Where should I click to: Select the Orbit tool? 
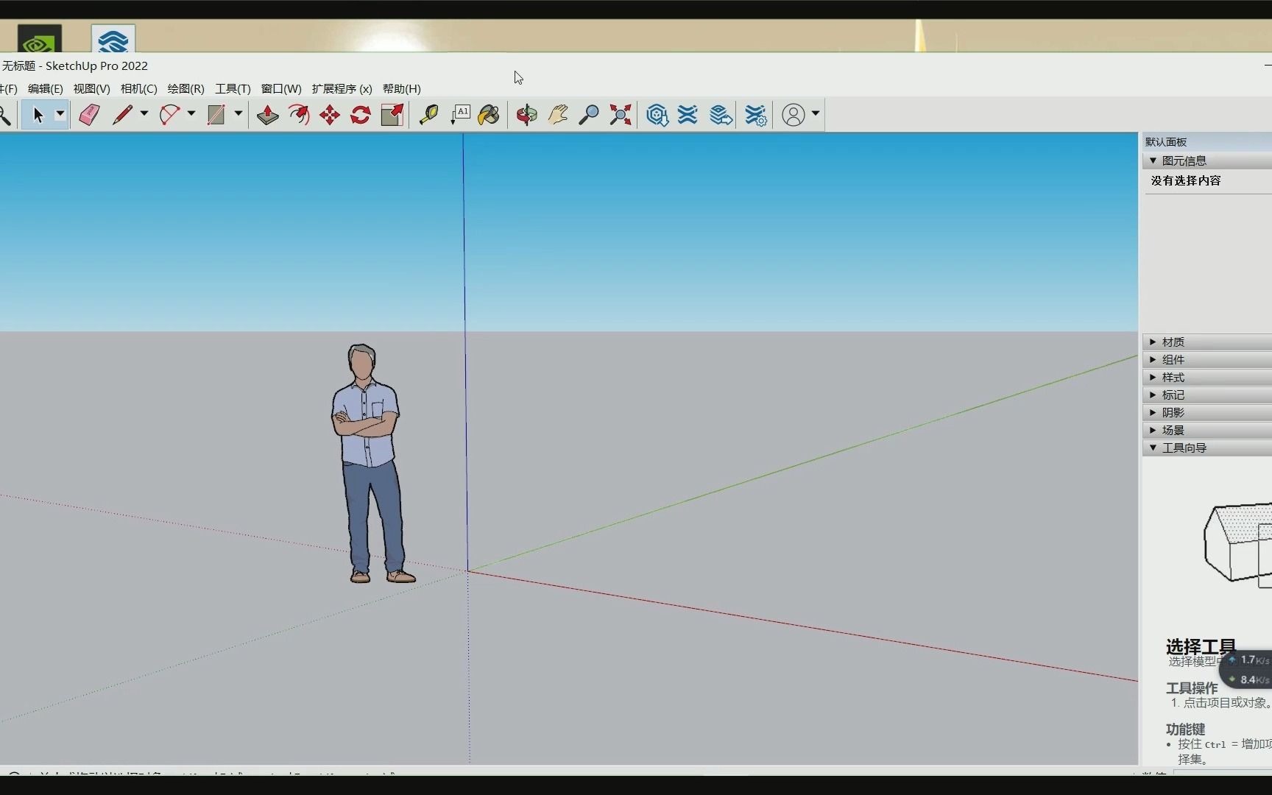click(x=526, y=115)
